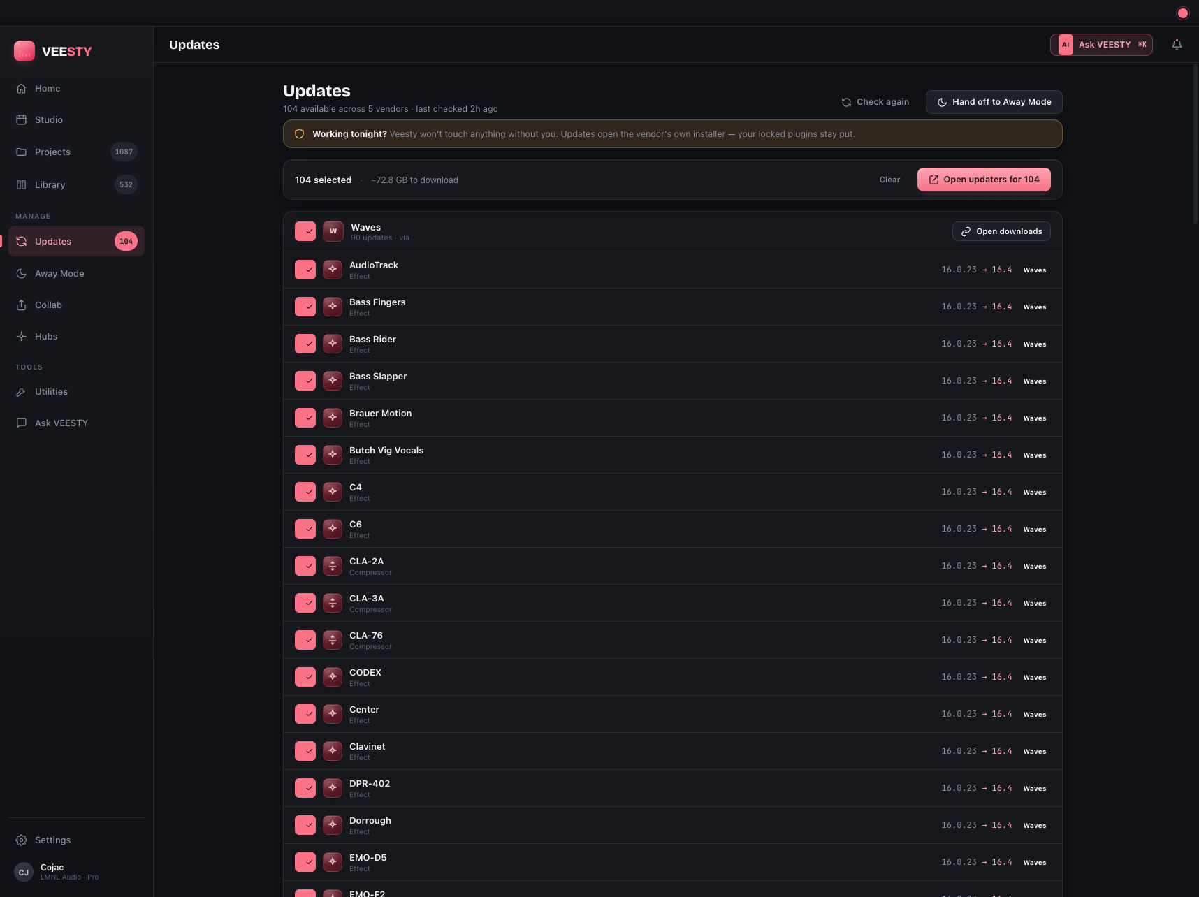This screenshot has width=1199, height=897.
Task: Click the VEESTY logo icon
Action: click(x=24, y=51)
